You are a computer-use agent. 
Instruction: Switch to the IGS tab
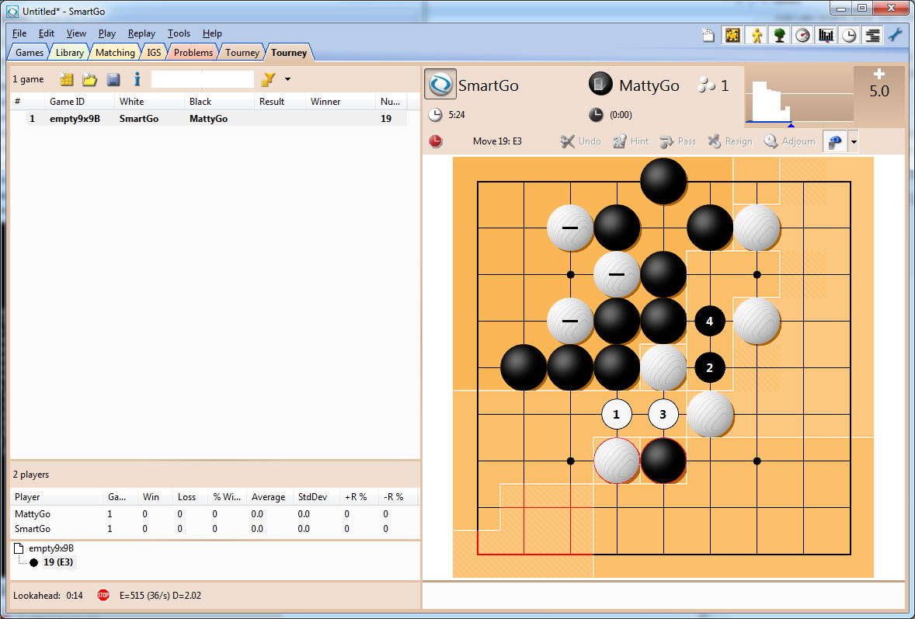pyautogui.click(x=154, y=53)
